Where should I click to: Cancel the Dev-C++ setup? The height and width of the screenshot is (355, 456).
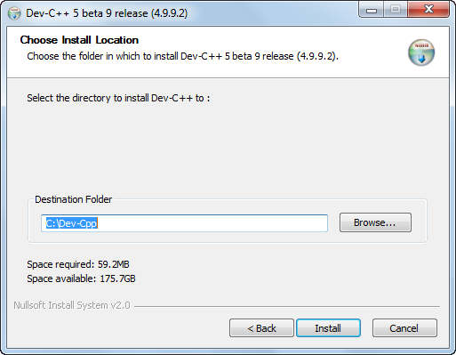click(404, 328)
